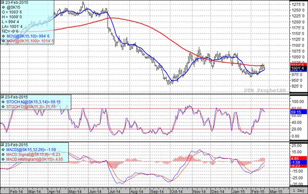Click the Sep-14 label on time axis
The height and width of the screenshot is (194, 308).
[x=157, y=192]
